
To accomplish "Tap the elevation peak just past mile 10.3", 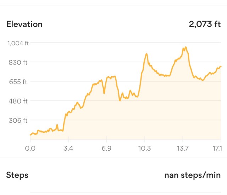I will pos(146,54).
